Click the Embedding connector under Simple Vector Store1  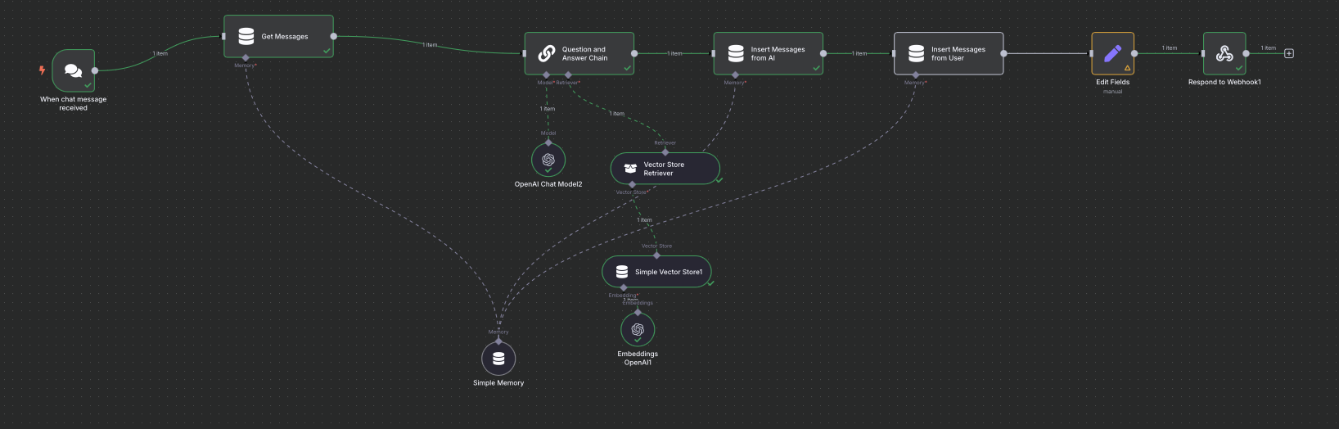(x=624, y=287)
